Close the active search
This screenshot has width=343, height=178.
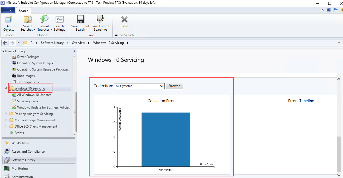click(124, 22)
